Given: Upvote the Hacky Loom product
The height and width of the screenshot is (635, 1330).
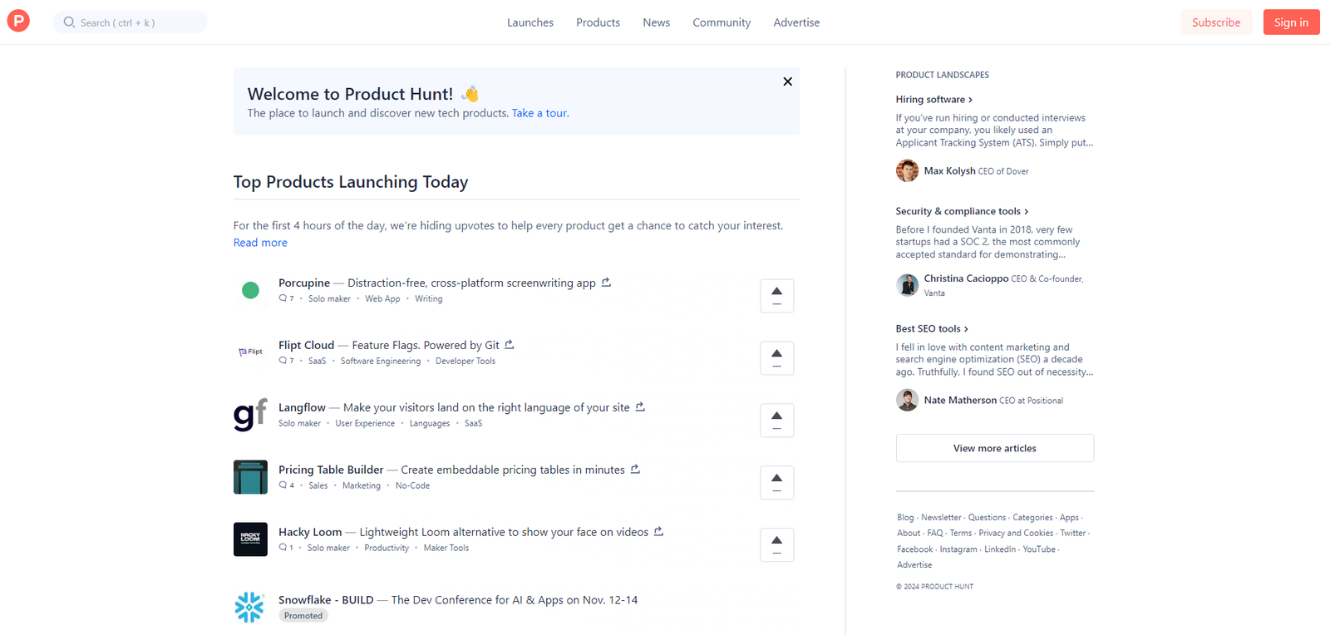Looking at the screenshot, I should click(x=776, y=545).
